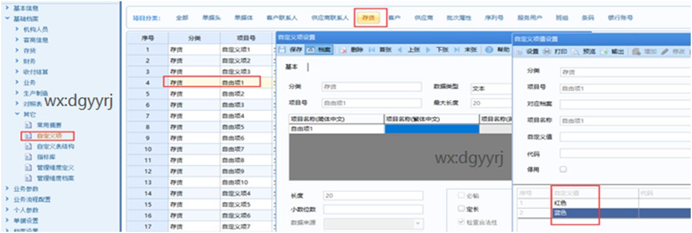Select the 服务用户 category filter
This screenshot has height=233, width=692.
pyautogui.click(x=529, y=18)
